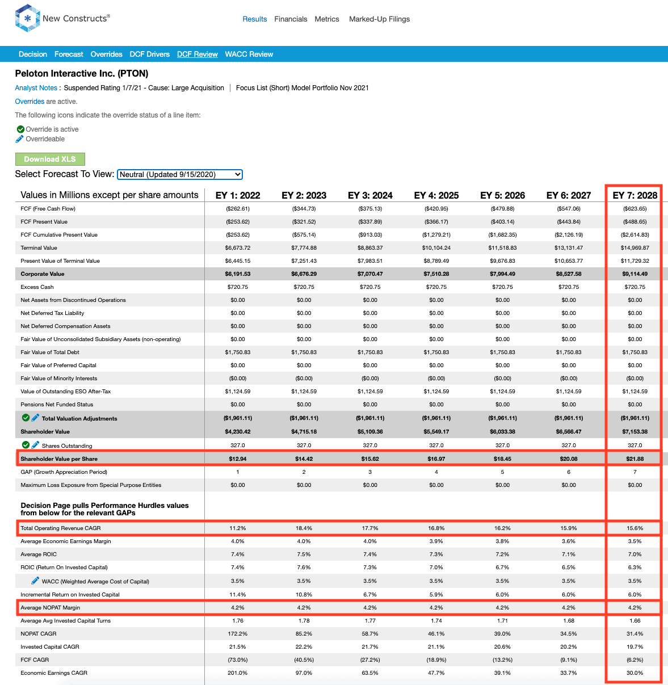
Task: Click the Invested Capital CAGR label
Action: pos(50,647)
